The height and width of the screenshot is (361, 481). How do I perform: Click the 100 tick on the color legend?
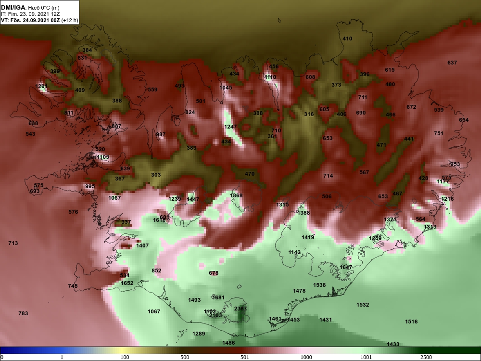(x=125, y=357)
